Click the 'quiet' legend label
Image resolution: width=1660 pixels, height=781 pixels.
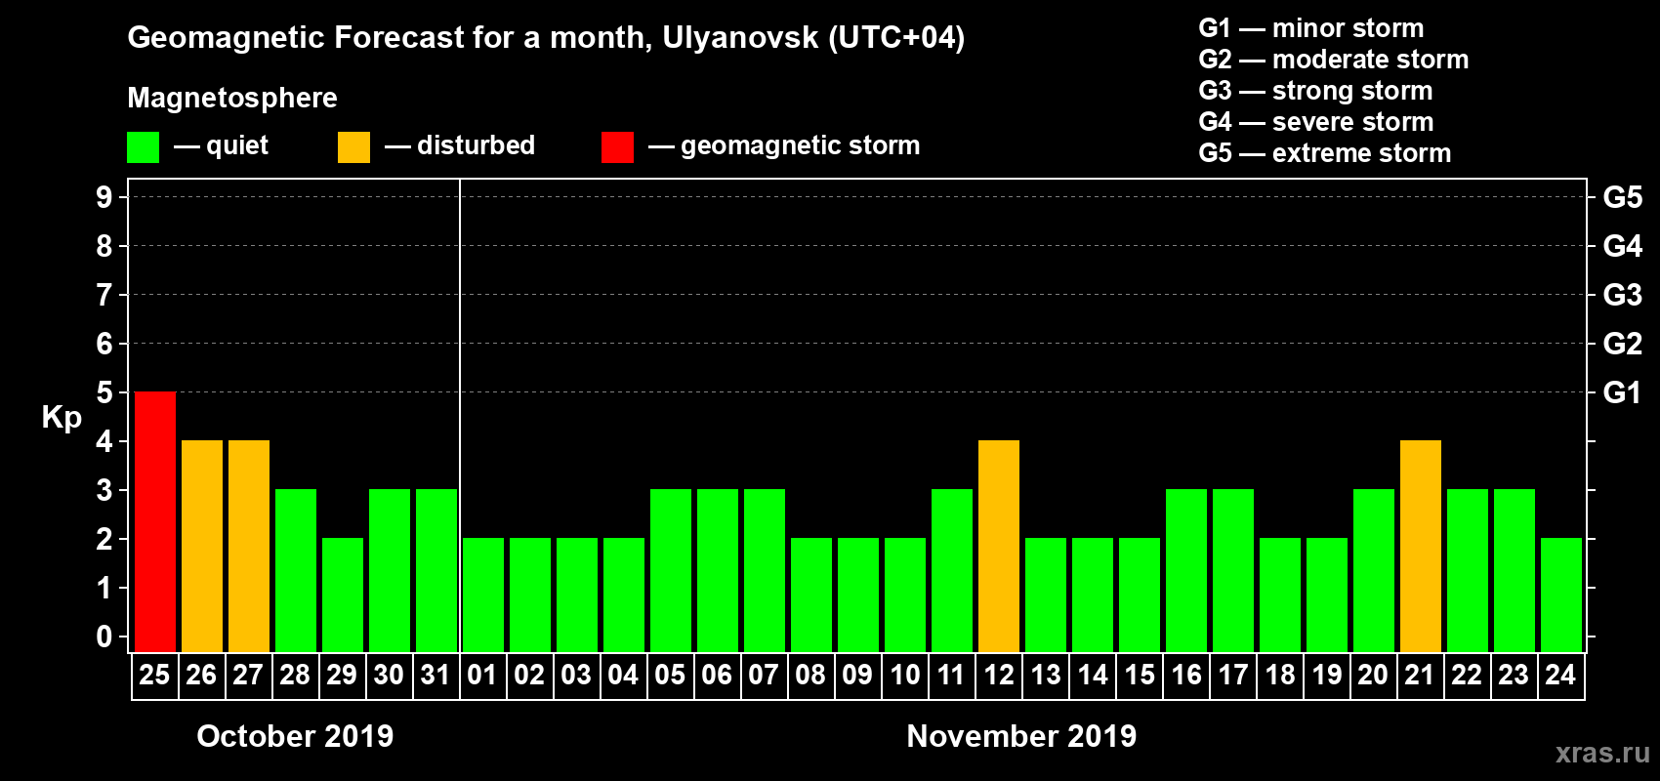(237, 145)
